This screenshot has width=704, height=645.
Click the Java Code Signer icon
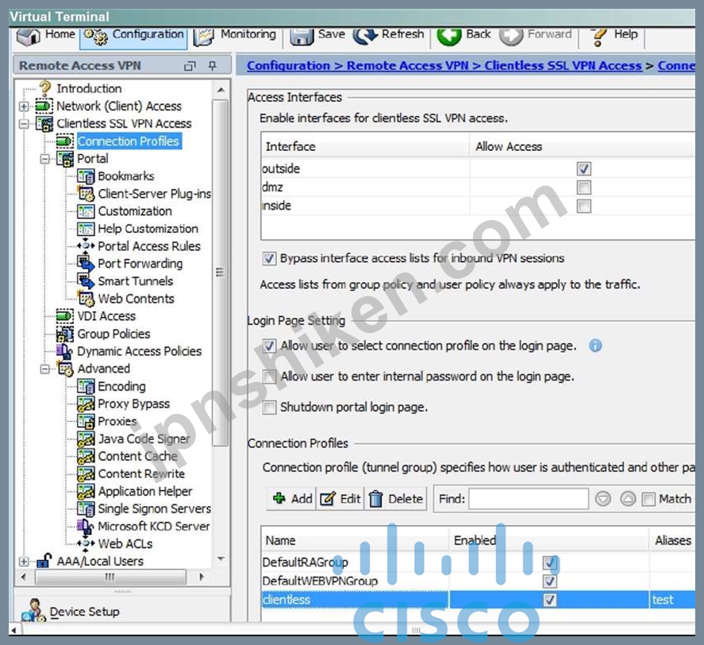[85, 438]
